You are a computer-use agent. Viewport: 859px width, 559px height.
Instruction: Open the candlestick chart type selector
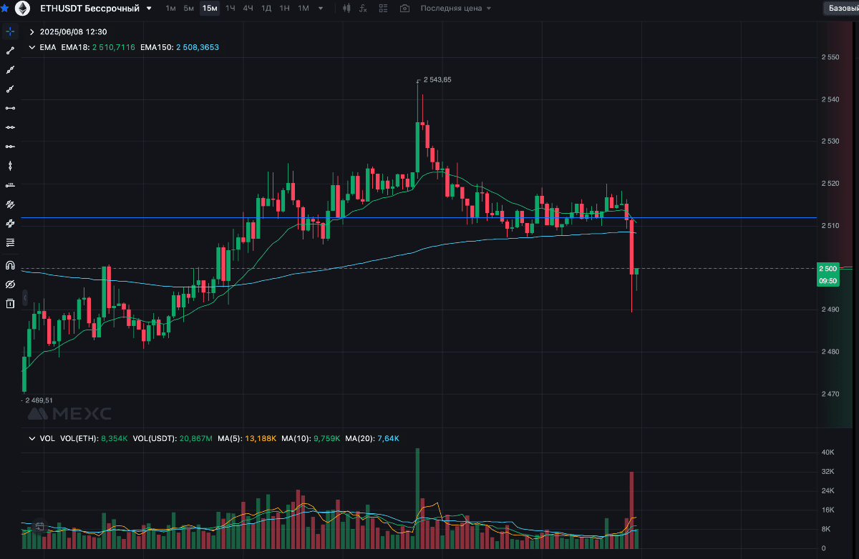[347, 9]
